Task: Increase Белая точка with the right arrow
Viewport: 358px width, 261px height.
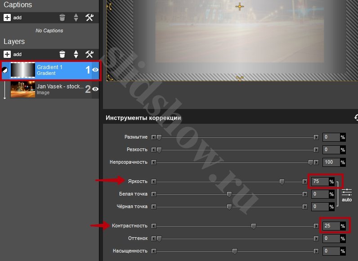Action: tap(305, 194)
